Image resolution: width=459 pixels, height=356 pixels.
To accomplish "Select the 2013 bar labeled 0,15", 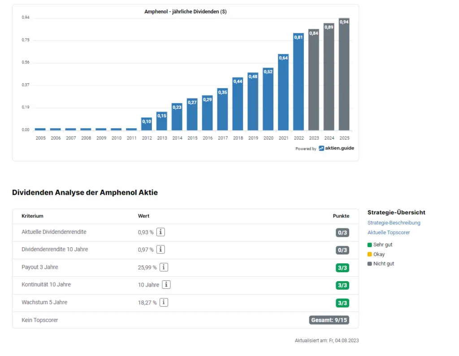I will 161,121.
